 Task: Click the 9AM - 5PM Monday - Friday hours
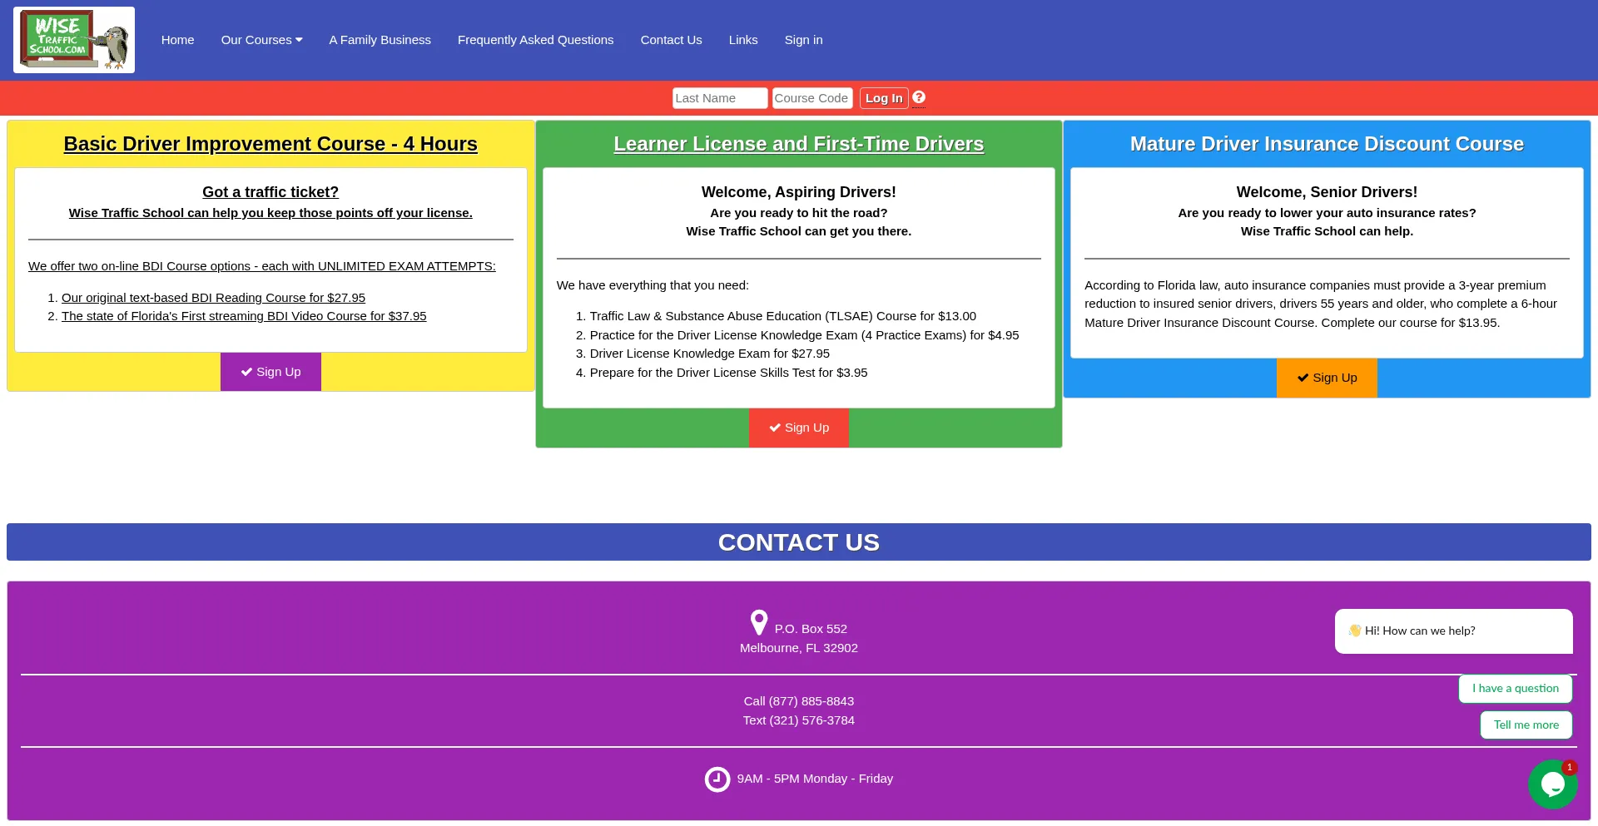[815, 779]
